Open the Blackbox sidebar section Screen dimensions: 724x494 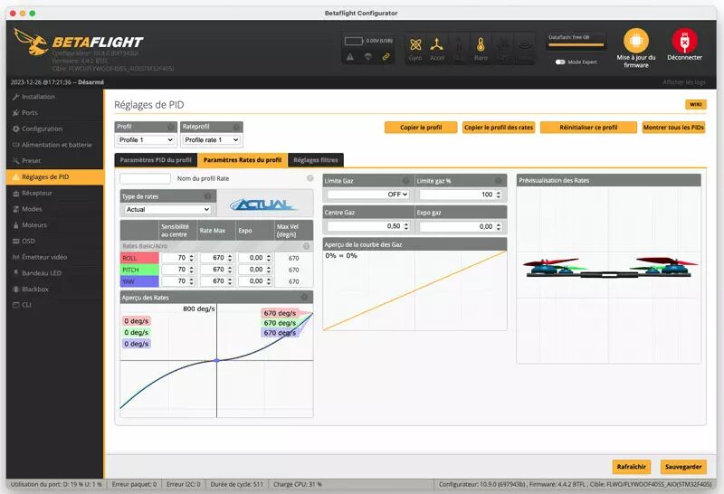(x=55, y=289)
